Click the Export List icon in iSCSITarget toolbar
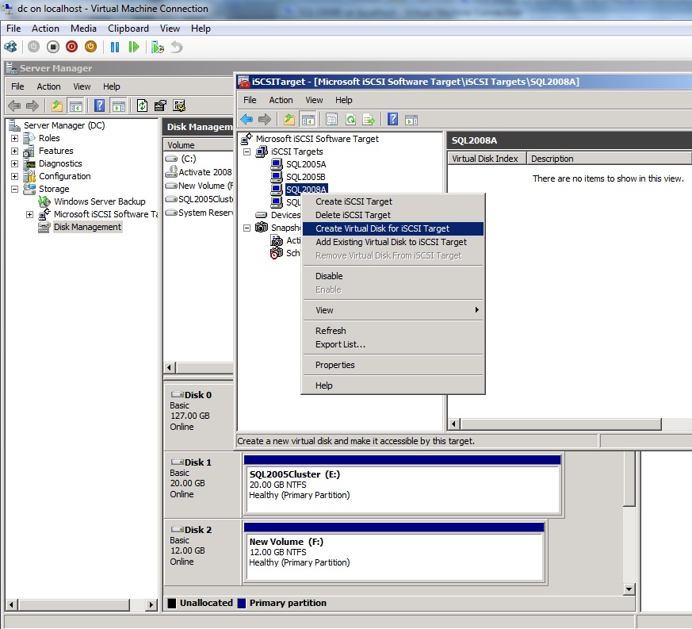 [369, 119]
